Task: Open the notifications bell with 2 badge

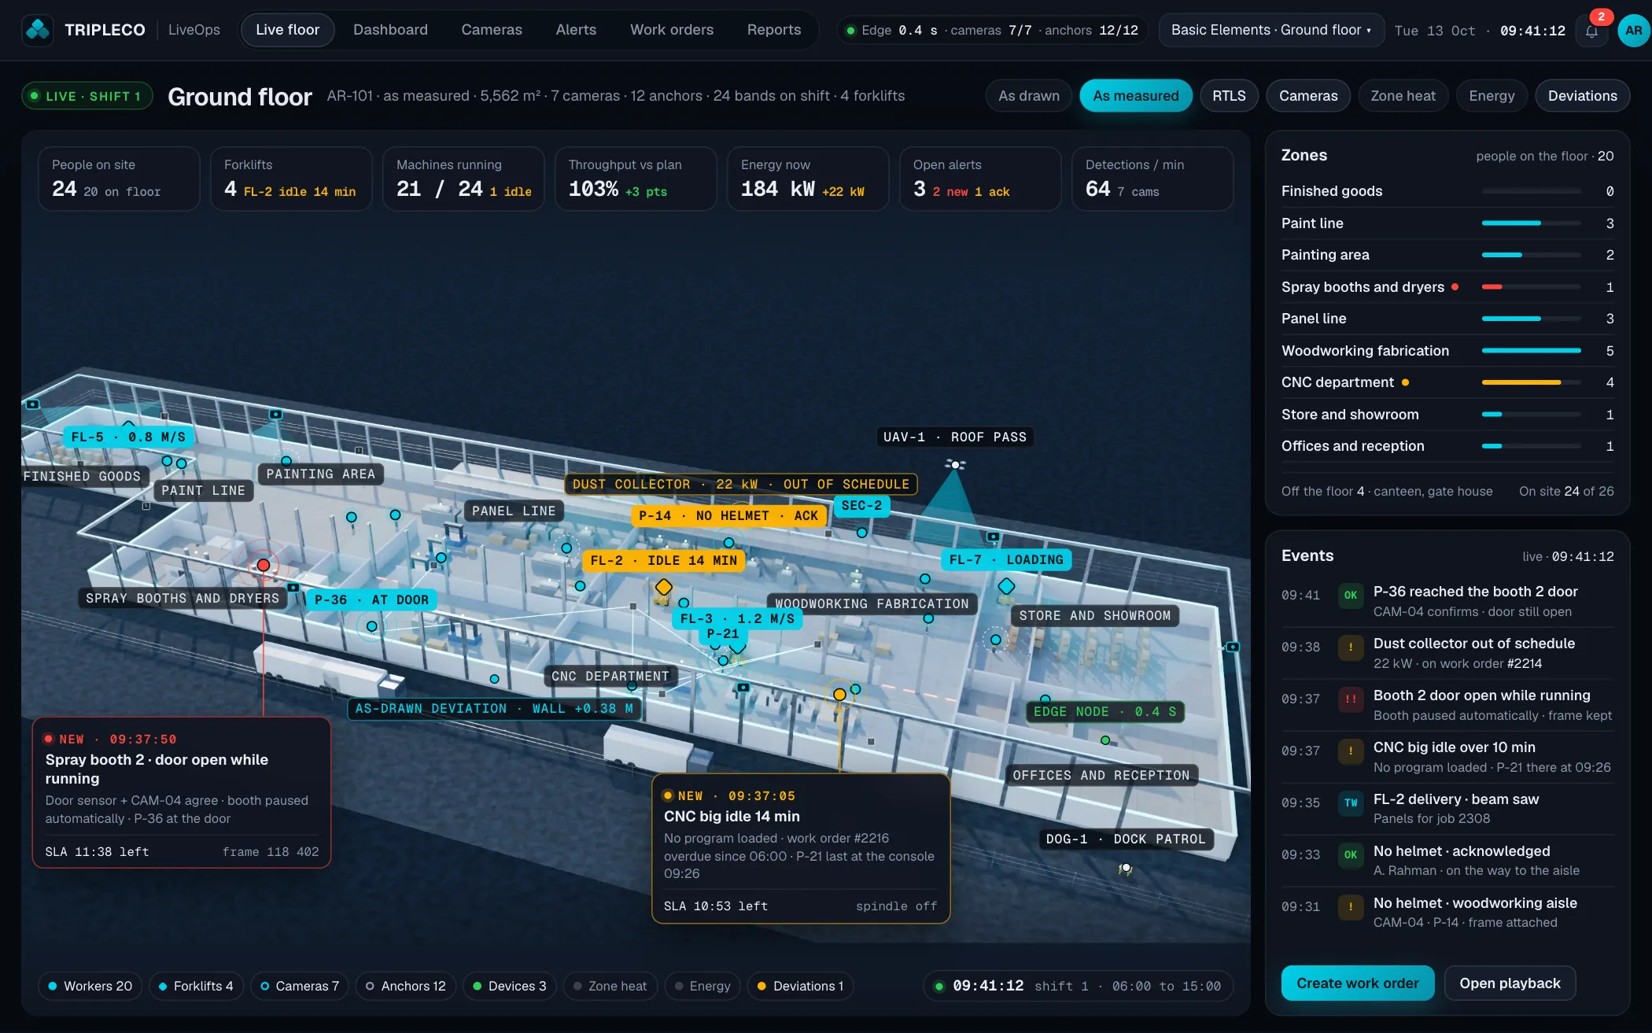Action: coord(1591,31)
